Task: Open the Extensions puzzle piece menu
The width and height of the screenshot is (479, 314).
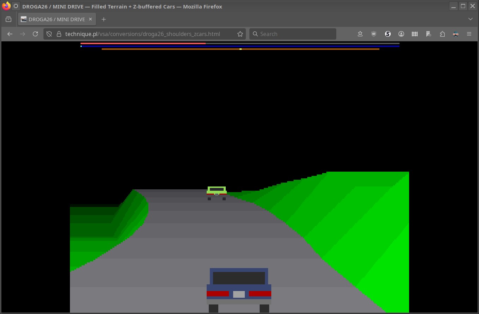Action: (x=442, y=34)
